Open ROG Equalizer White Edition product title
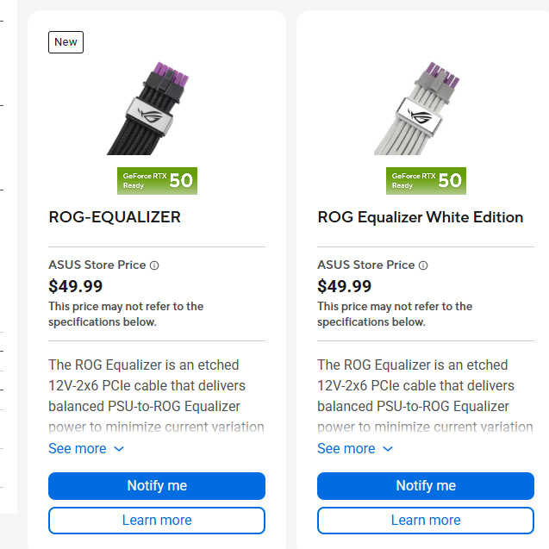This screenshot has height=549, width=549. click(x=421, y=217)
